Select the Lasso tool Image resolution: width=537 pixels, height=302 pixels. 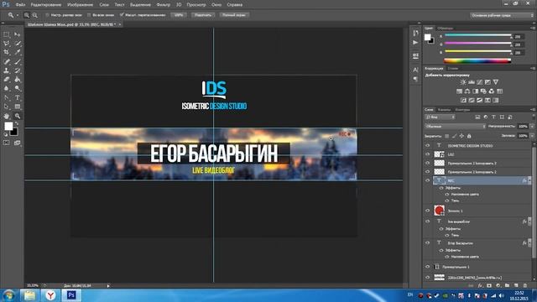tap(7, 44)
